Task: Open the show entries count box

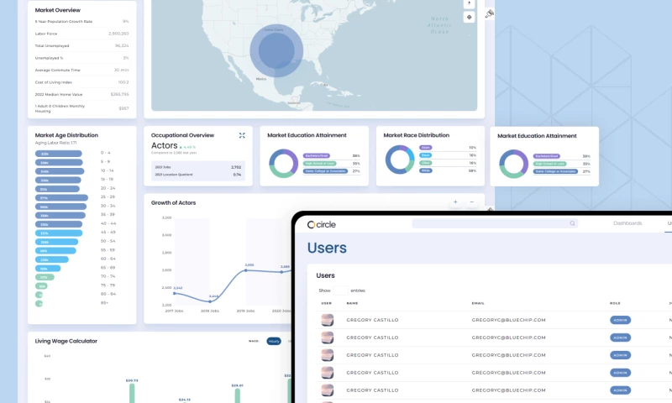Action: tap(341, 290)
